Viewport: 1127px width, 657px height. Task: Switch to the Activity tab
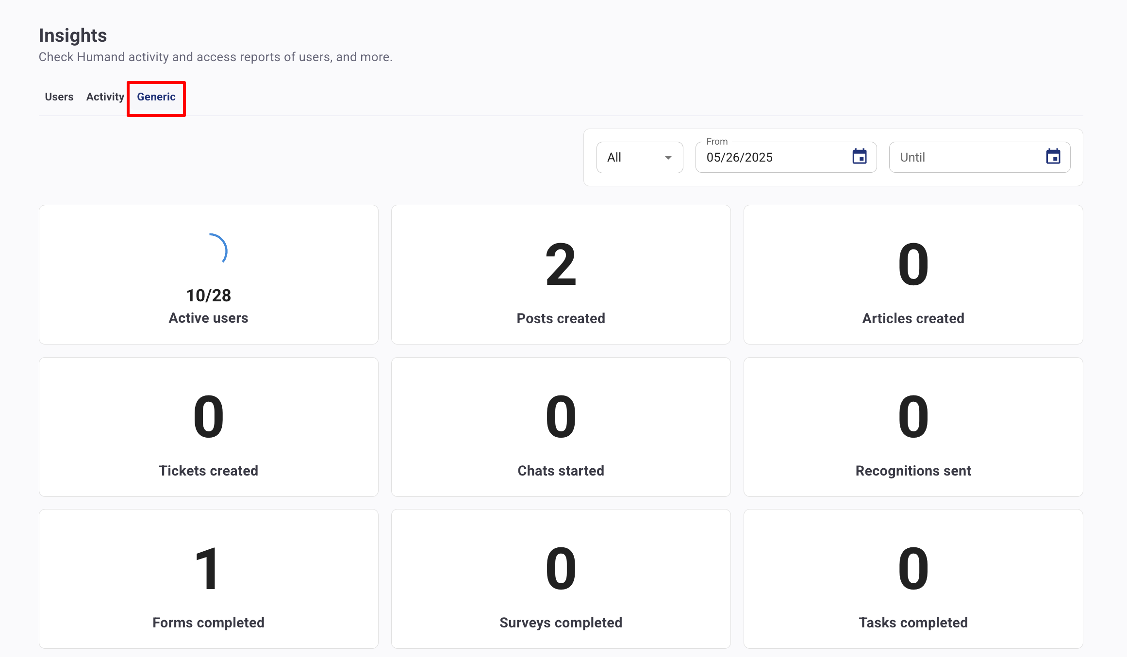(105, 97)
